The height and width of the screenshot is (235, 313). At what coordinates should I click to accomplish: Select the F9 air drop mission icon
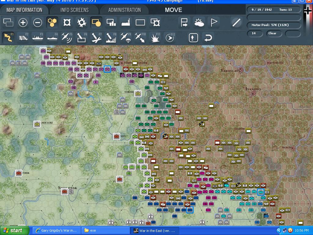[125, 38]
